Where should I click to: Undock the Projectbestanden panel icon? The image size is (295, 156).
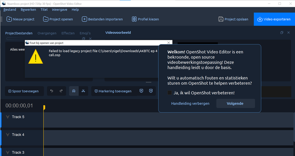pos(84,39)
